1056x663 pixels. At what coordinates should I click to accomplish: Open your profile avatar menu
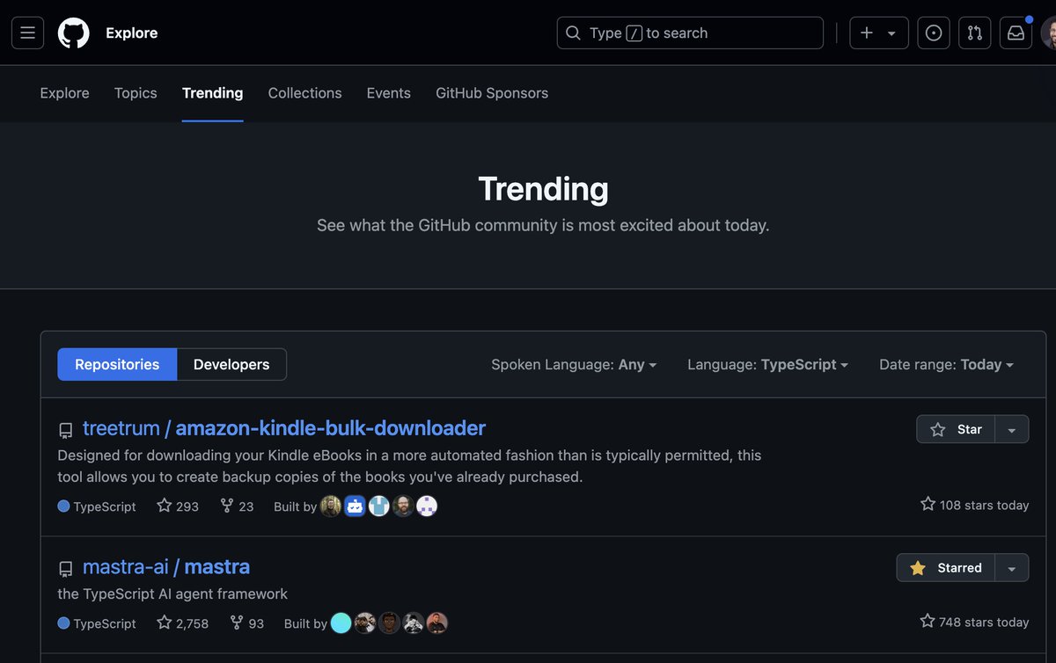[1050, 33]
